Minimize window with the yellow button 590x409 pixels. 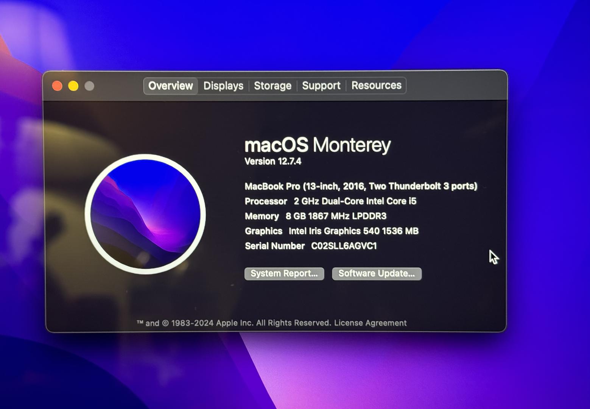pos(73,86)
